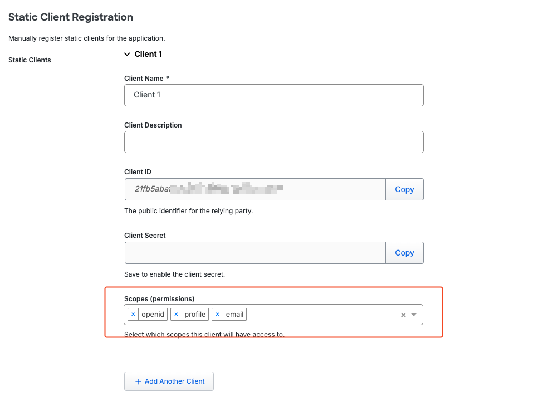Copy the Client ID
Image resolution: width=558 pixels, height=407 pixels.
pyautogui.click(x=404, y=189)
